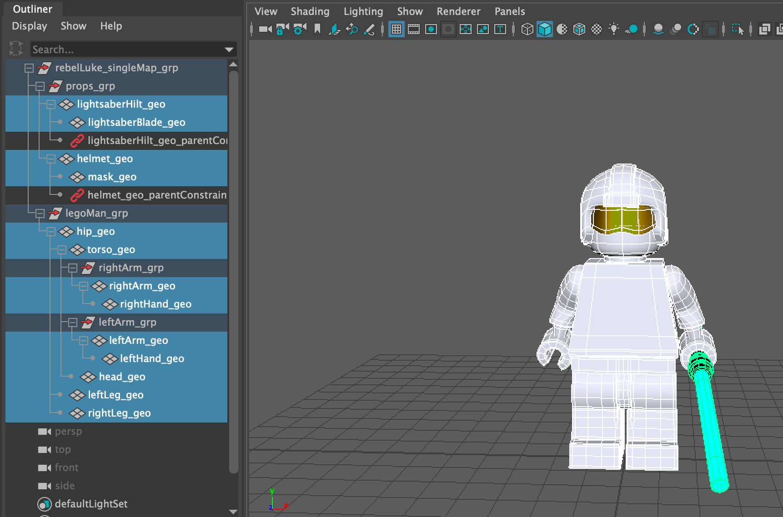Click Screen Space Ambient Occlusion icon
783x517 pixels.
[658, 30]
